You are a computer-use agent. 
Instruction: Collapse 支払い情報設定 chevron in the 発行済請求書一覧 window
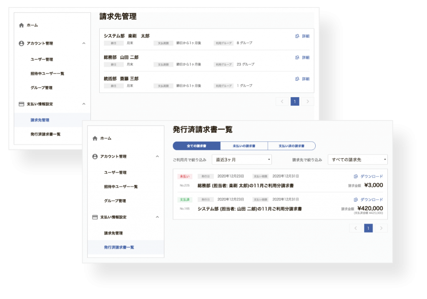157,217
